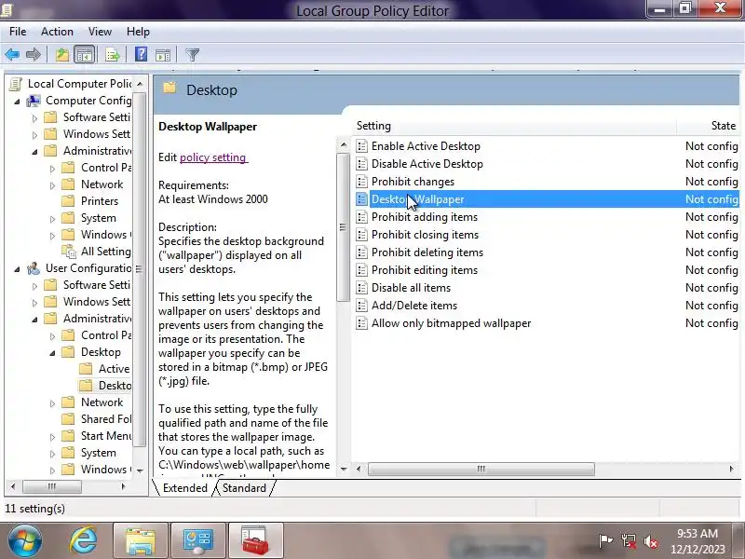Open the Control Panel taskbar icon
The width and height of the screenshot is (745, 559).
(198, 541)
